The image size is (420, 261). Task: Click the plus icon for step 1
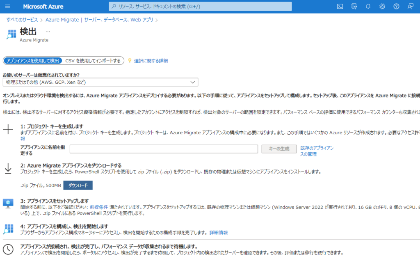click(8, 129)
